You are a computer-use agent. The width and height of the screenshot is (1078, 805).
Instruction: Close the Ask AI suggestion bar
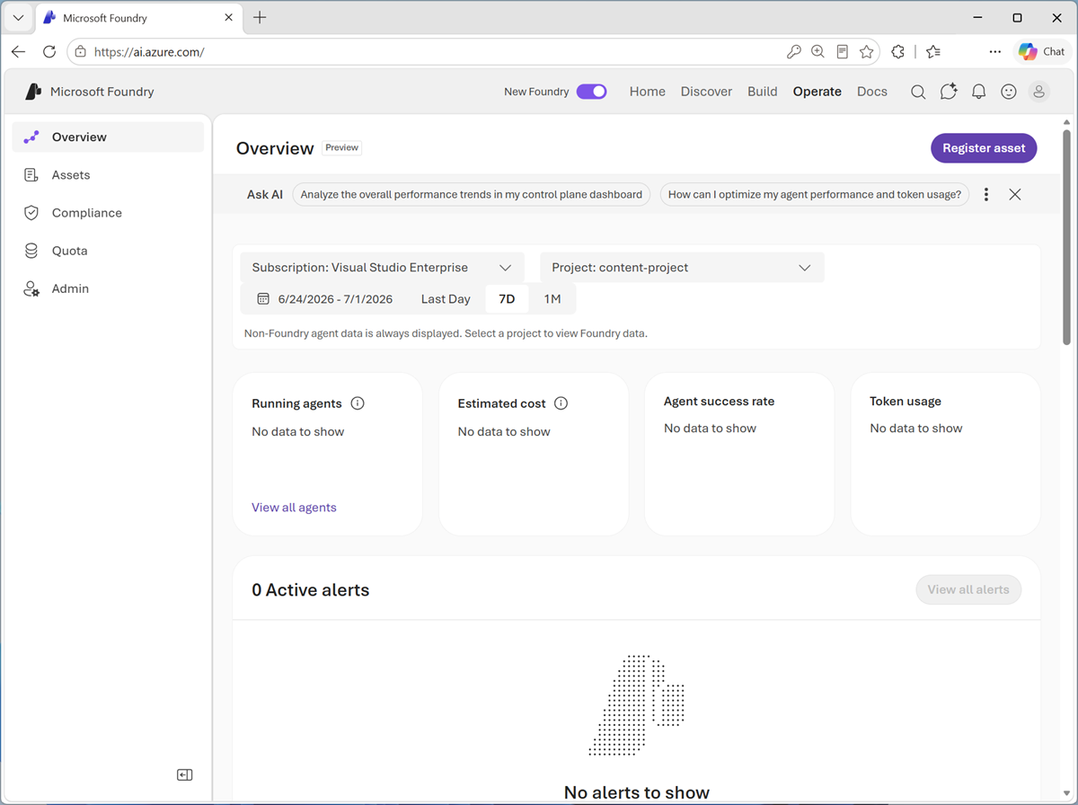(1015, 194)
